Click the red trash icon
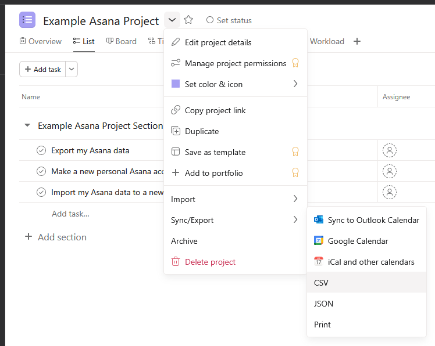The width and height of the screenshot is (435, 346). coord(176,261)
